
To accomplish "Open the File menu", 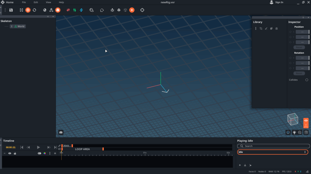I will [24, 2].
